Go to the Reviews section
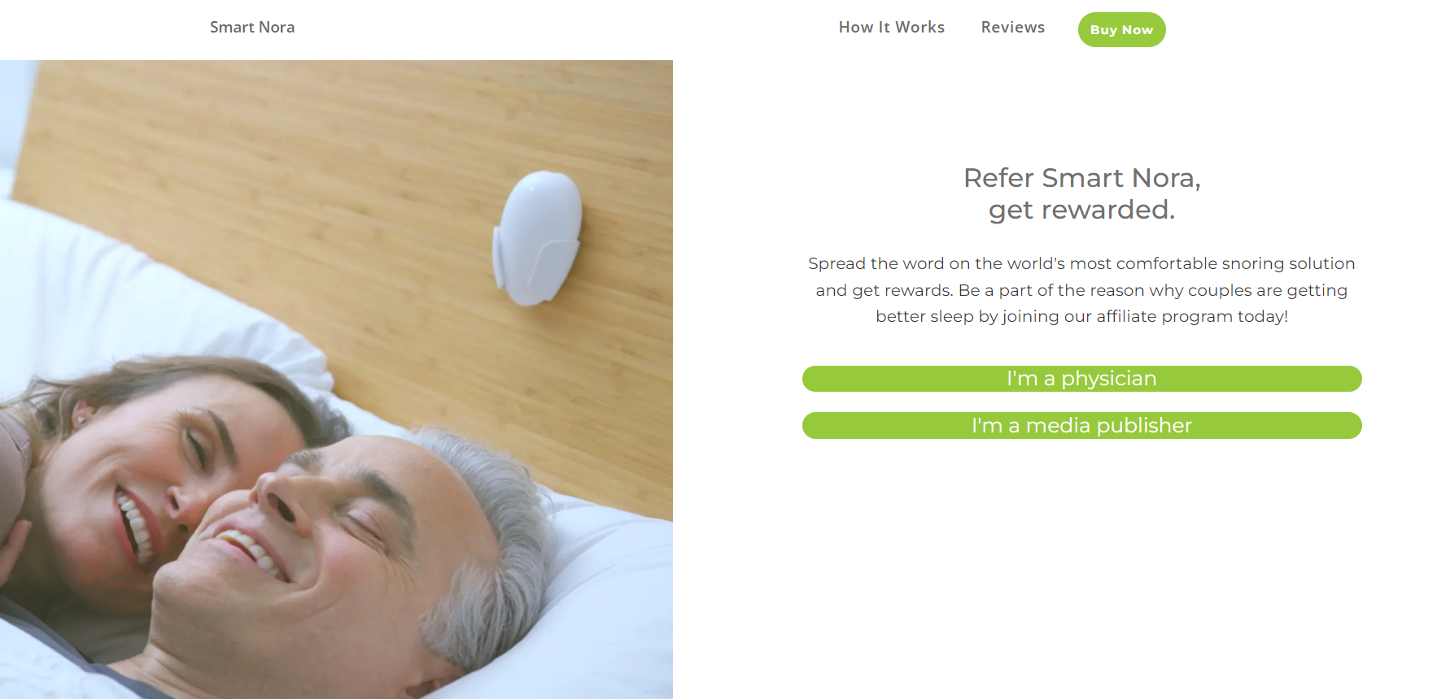Screen dimensions: 1437x699 pos(1013,28)
